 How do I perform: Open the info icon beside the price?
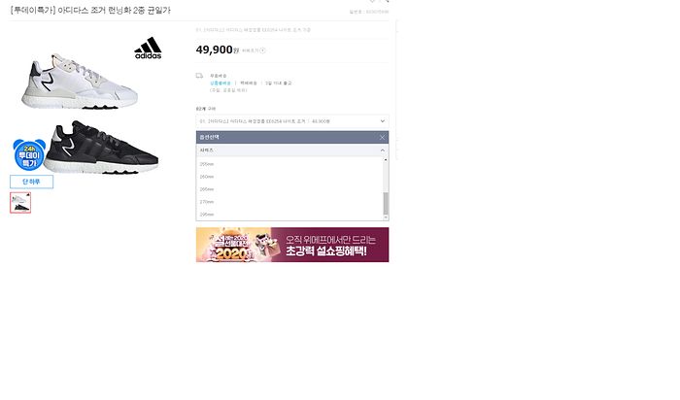(263, 50)
